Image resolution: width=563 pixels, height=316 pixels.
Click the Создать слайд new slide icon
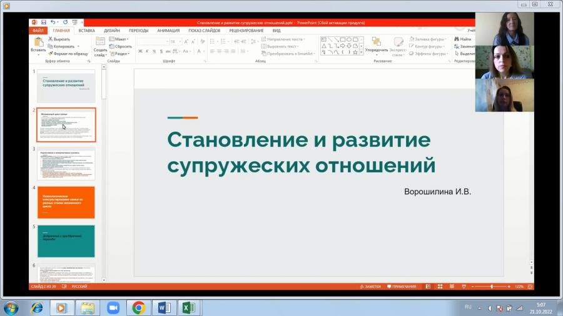click(100, 41)
